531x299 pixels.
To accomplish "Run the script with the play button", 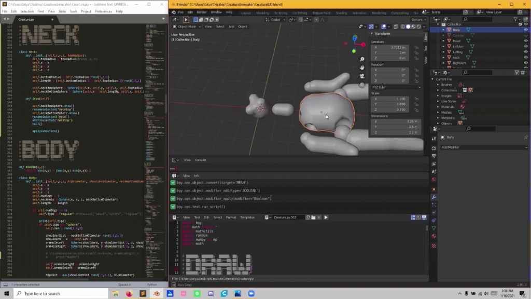I will [x=326, y=218].
